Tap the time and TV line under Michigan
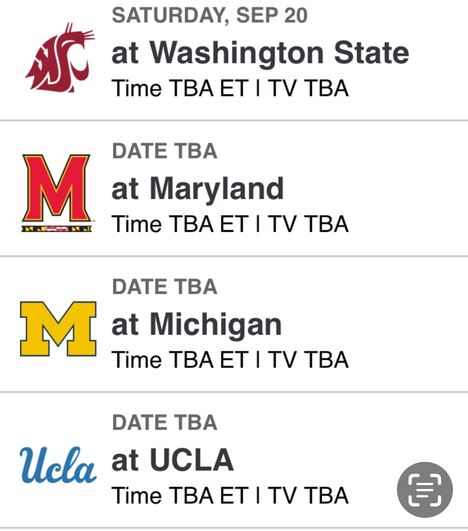 click(x=230, y=360)
